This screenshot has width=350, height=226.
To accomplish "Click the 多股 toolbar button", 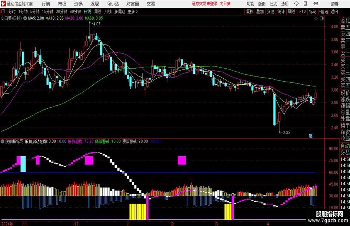I will coord(270,12).
